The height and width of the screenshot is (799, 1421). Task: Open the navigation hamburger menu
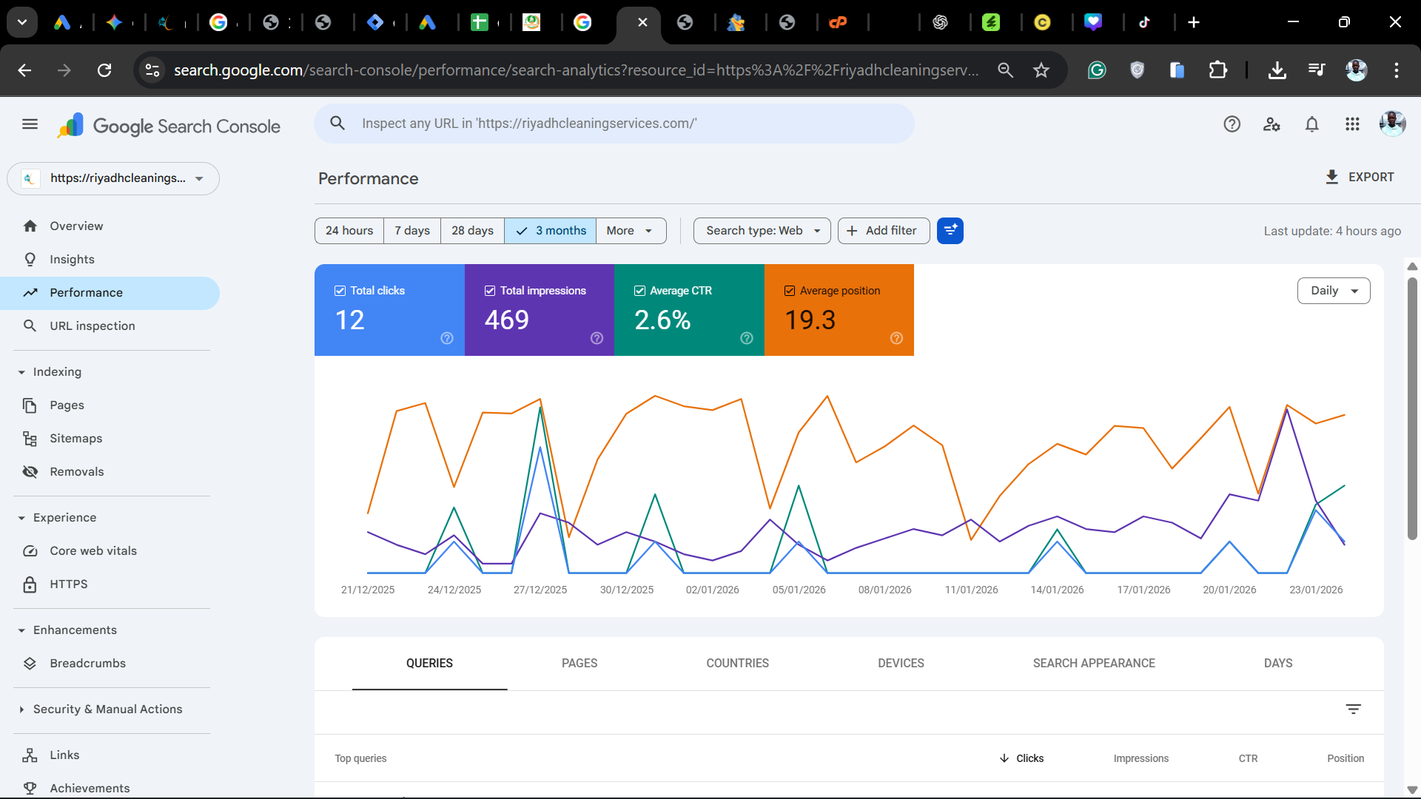pos(30,124)
